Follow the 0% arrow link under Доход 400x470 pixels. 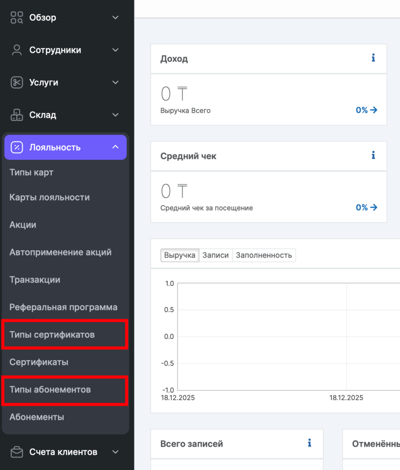coord(367,110)
